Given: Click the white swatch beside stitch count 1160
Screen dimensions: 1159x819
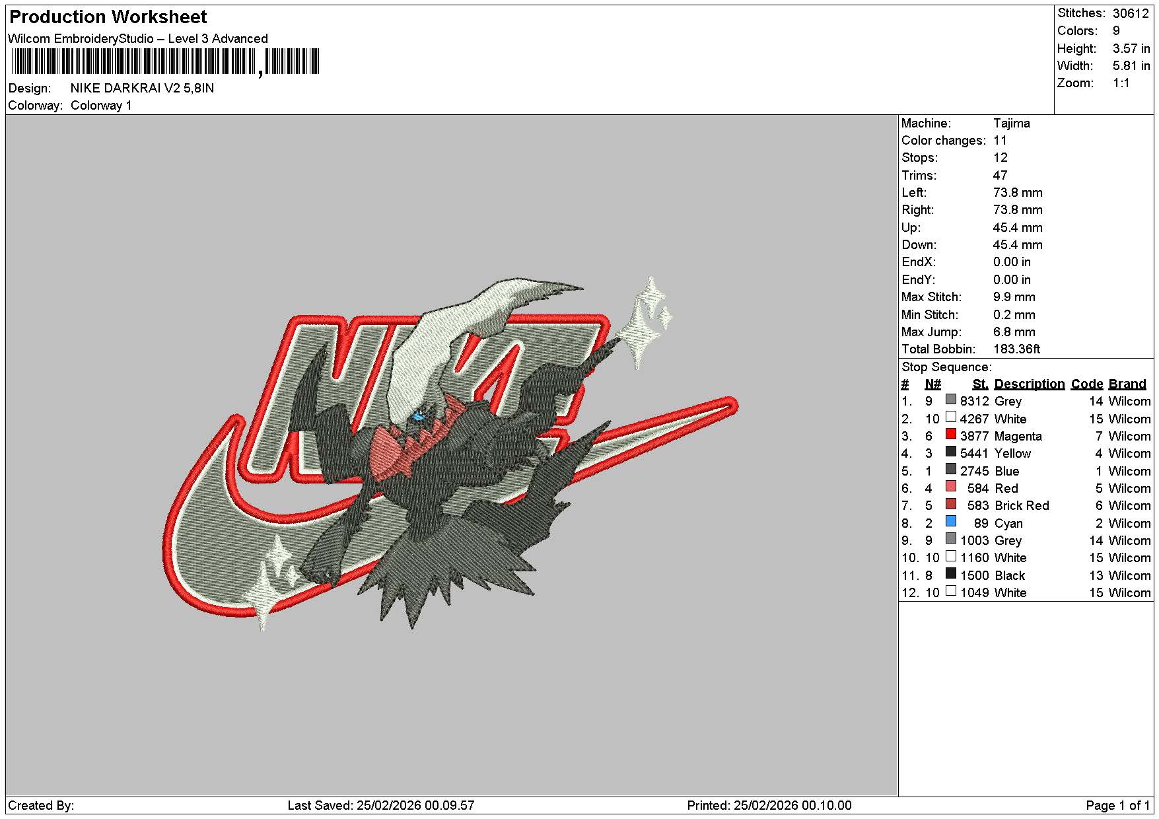Looking at the screenshot, I should click(x=951, y=556).
